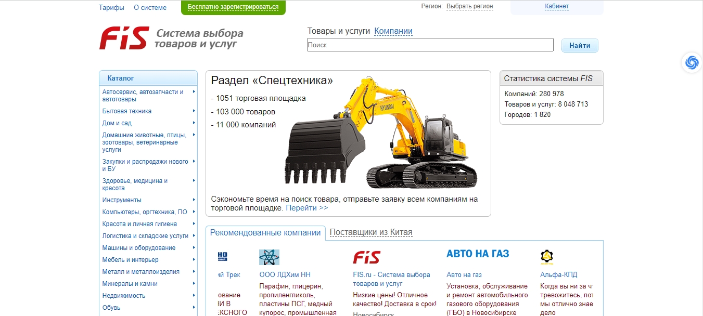Focus the Поиск search input field
The image size is (703, 316).
point(430,45)
